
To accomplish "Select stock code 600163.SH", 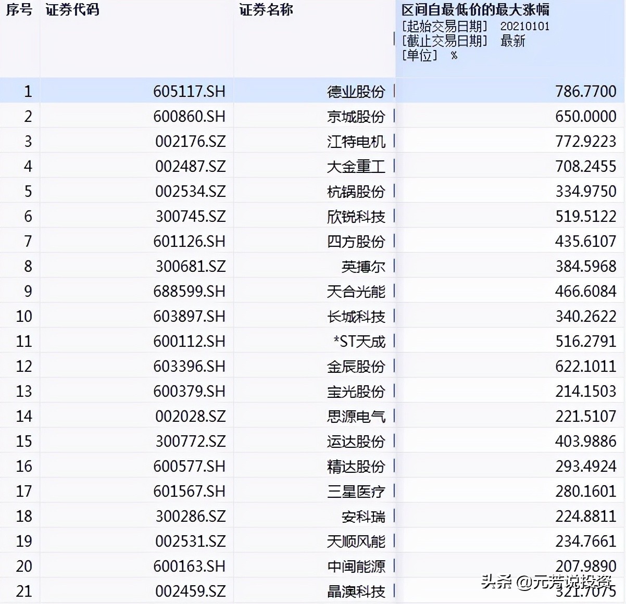I will tap(189, 567).
